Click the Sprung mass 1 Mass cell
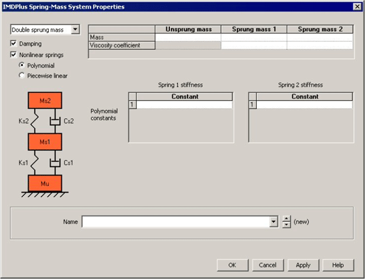This screenshot has width=365, height=279. click(x=254, y=37)
